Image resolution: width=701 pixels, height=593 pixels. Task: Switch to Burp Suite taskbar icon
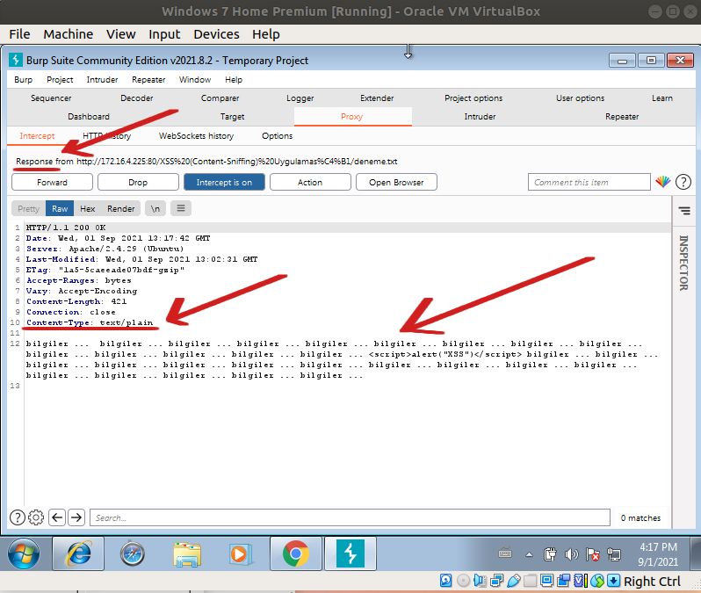[350, 554]
